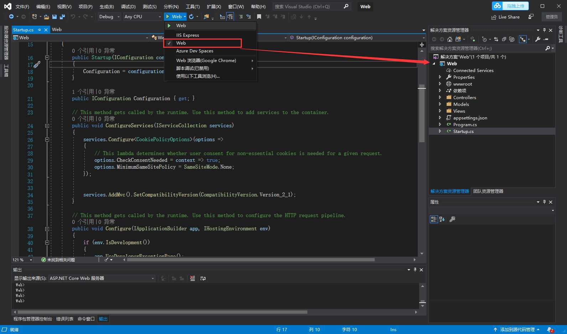Click Collapse All icon in Solution Explorer
The width and height of the screenshot is (567, 334).
(x=504, y=39)
